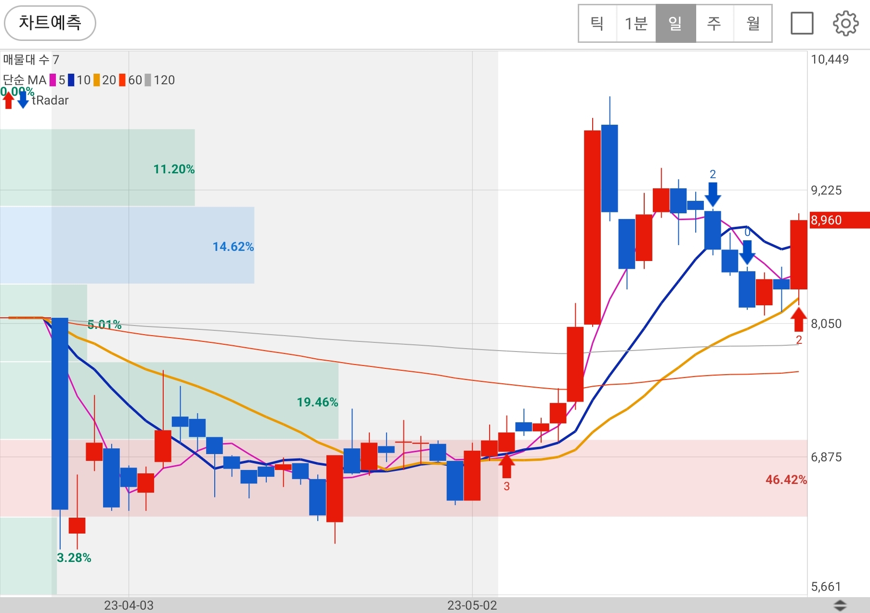Click the large blue candlestick at chart start
This screenshot has height=613, width=870.
60,414
